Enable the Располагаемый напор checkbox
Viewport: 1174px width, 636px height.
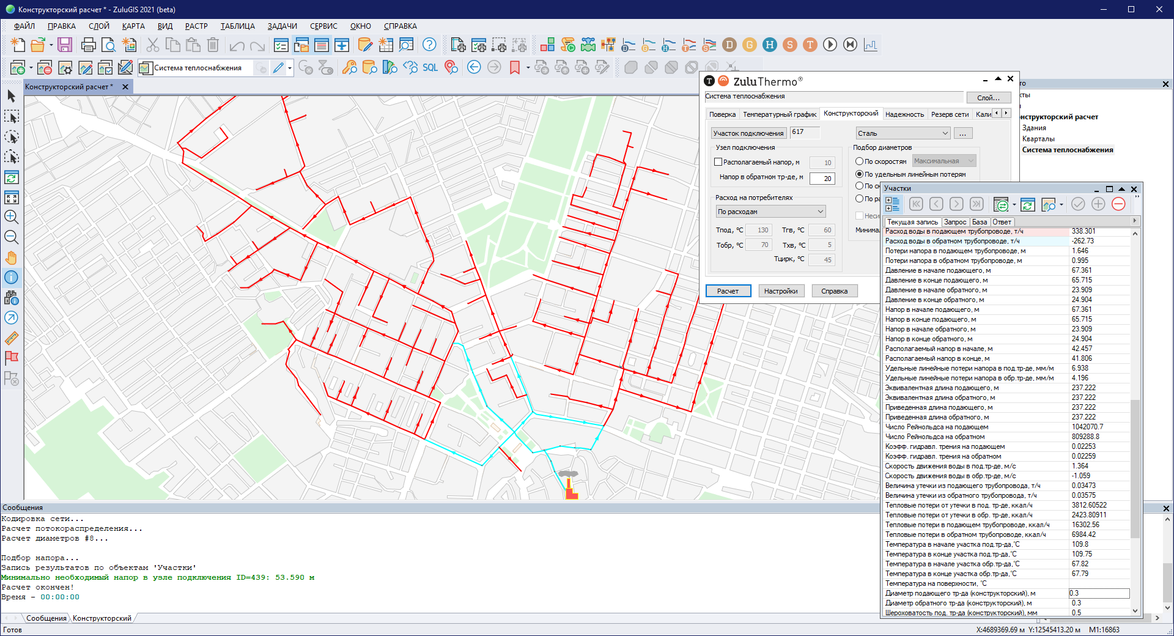point(718,162)
